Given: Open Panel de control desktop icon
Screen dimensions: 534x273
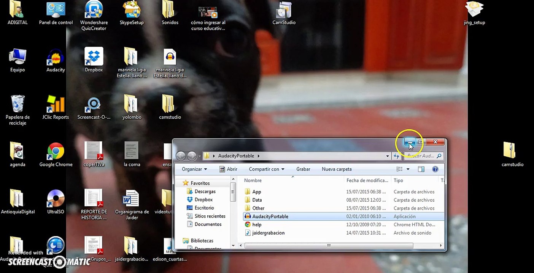Looking at the screenshot, I should pyautogui.click(x=56, y=13).
